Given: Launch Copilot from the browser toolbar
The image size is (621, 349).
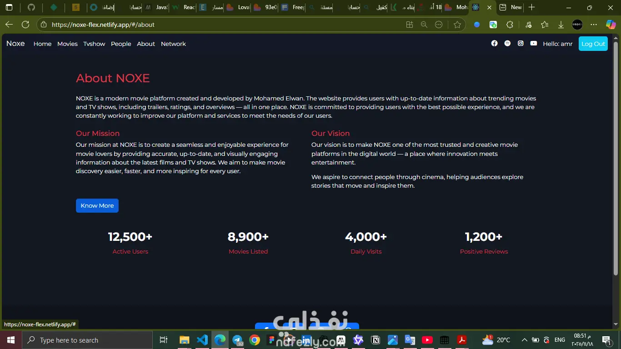Looking at the screenshot, I should (611, 25).
